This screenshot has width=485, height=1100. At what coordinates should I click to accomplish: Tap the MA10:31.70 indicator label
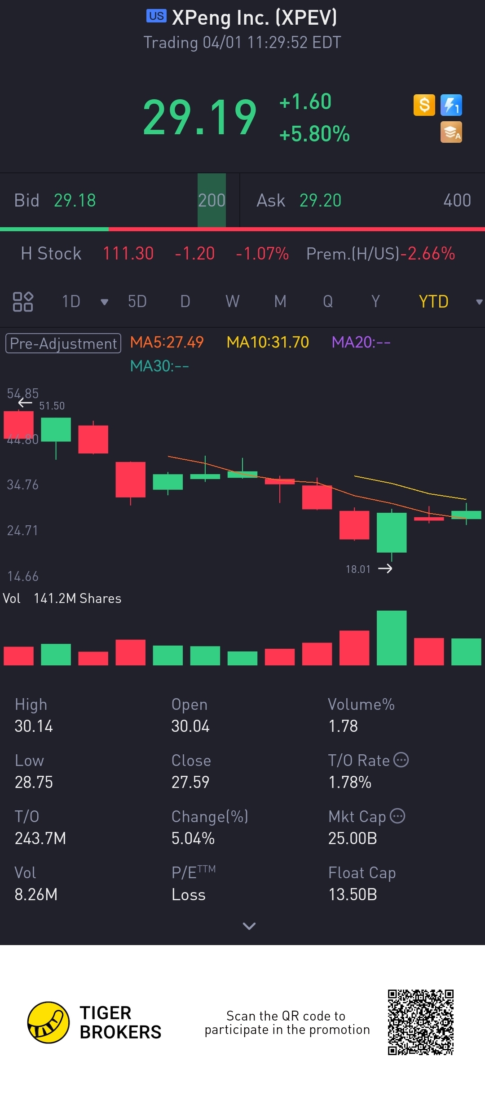pos(268,343)
